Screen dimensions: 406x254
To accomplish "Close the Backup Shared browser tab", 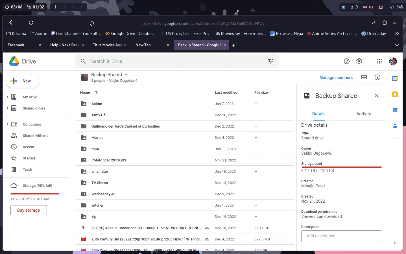I will [225, 45].
